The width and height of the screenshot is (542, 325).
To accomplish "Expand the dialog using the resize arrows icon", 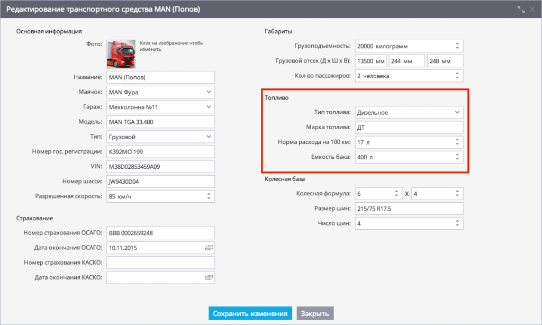I will [521, 9].
